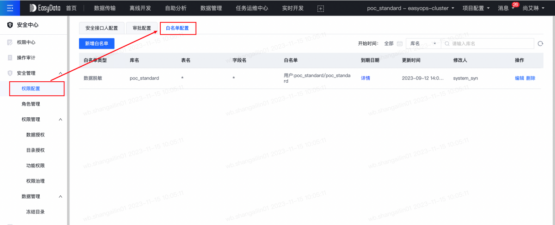Open 自助分析 in top navigation
This screenshot has height=225, width=555.
click(175, 8)
